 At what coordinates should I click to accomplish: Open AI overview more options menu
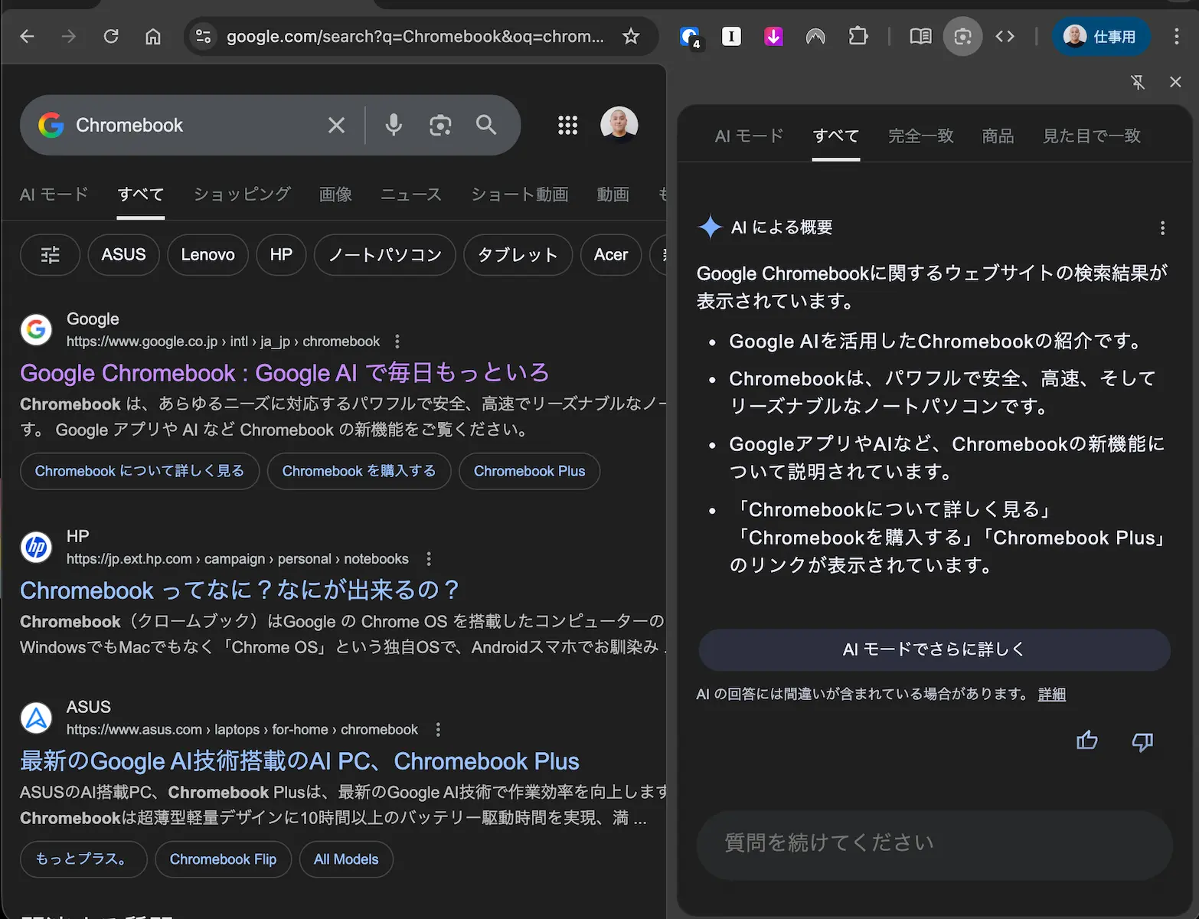[1162, 227]
